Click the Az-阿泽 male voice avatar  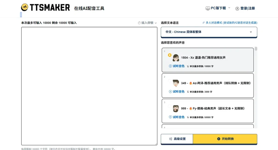[176, 83]
